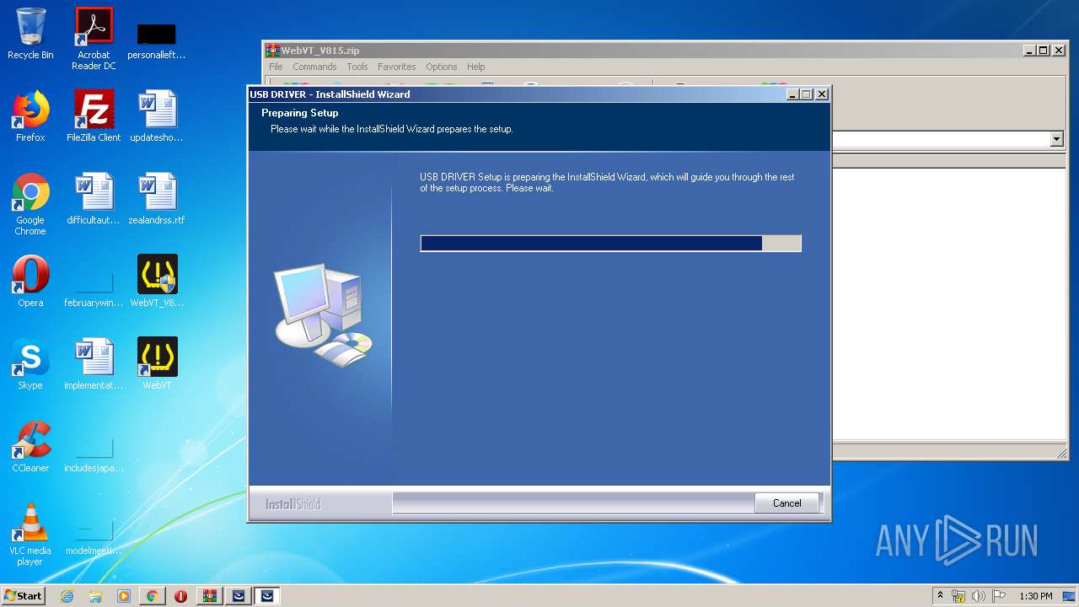Open the volume tray icon
Screen dimensions: 1079x607
pyautogui.click(x=978, y=596)
